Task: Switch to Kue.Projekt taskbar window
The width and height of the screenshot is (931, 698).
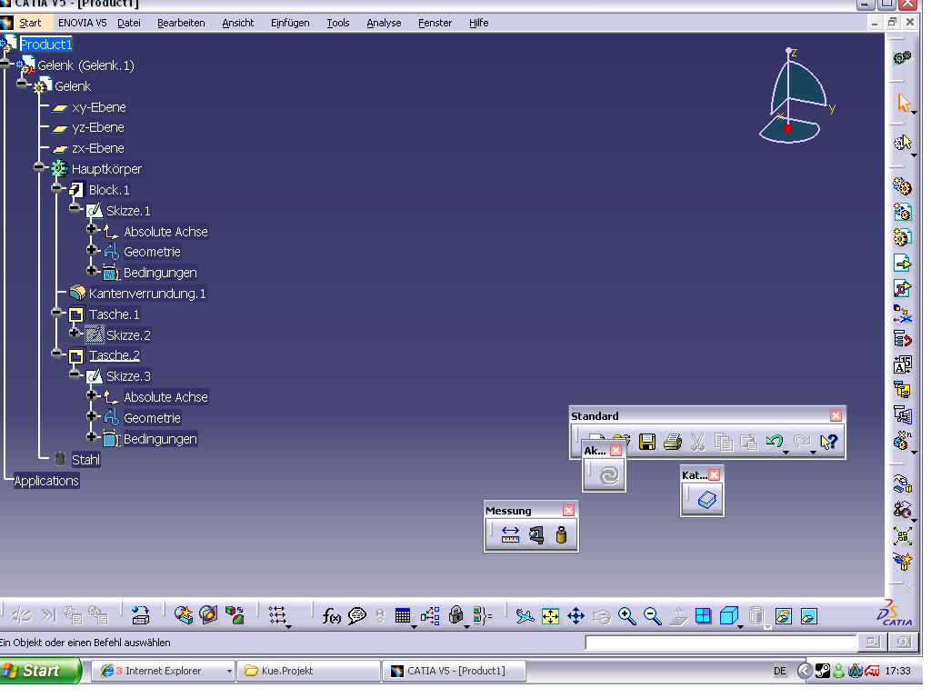Action: 307,672
